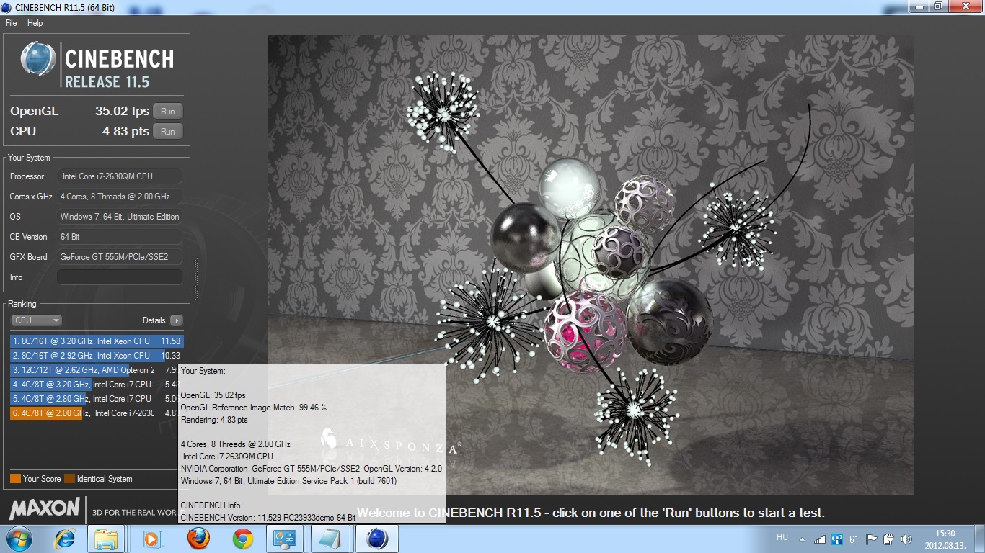Viewport: 985px width, 553px height.
Task: Click the Cinebench title bar icon
Action: pos(6,7)
